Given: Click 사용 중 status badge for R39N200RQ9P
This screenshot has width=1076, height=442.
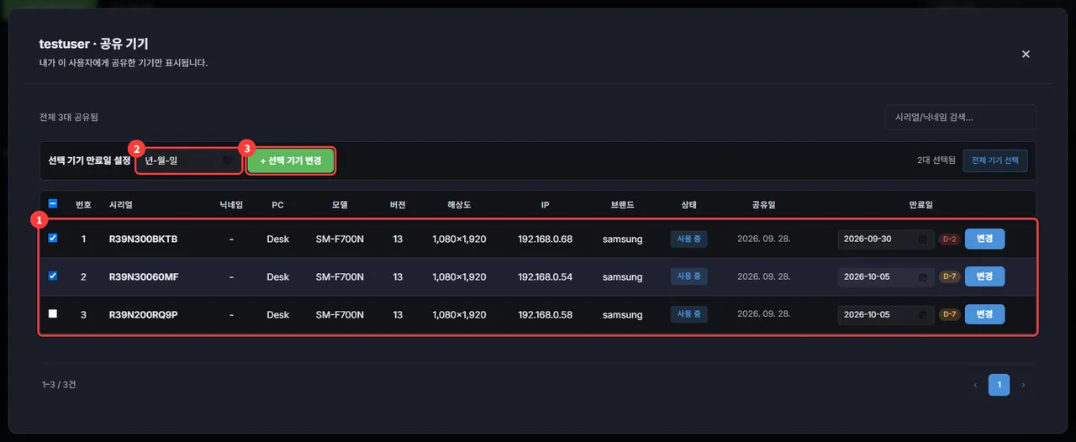Looking at the screenshot, I should coord(688,315).
